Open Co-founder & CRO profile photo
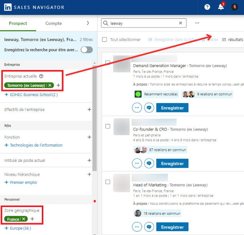Image resolution: width=244 pixels, height=235 pixels. click(x=122, y=127)
